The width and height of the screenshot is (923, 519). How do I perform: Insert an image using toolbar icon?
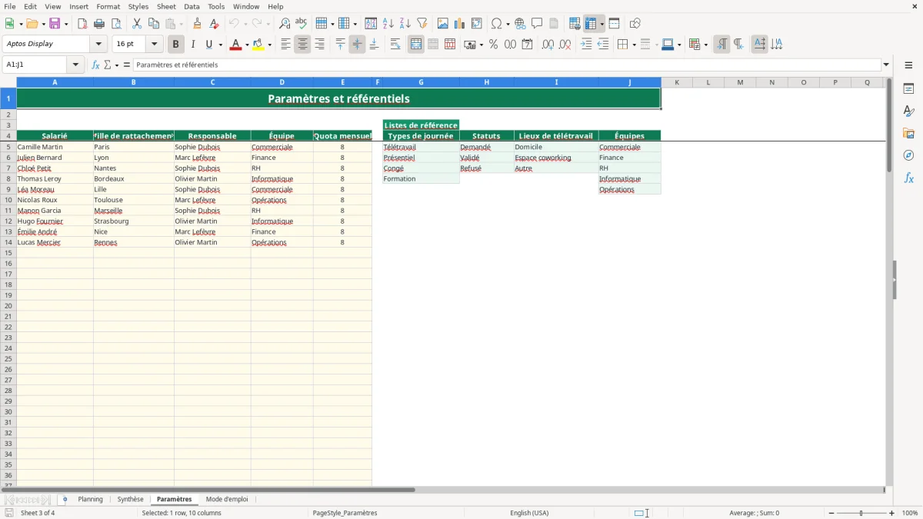[443, 24]
